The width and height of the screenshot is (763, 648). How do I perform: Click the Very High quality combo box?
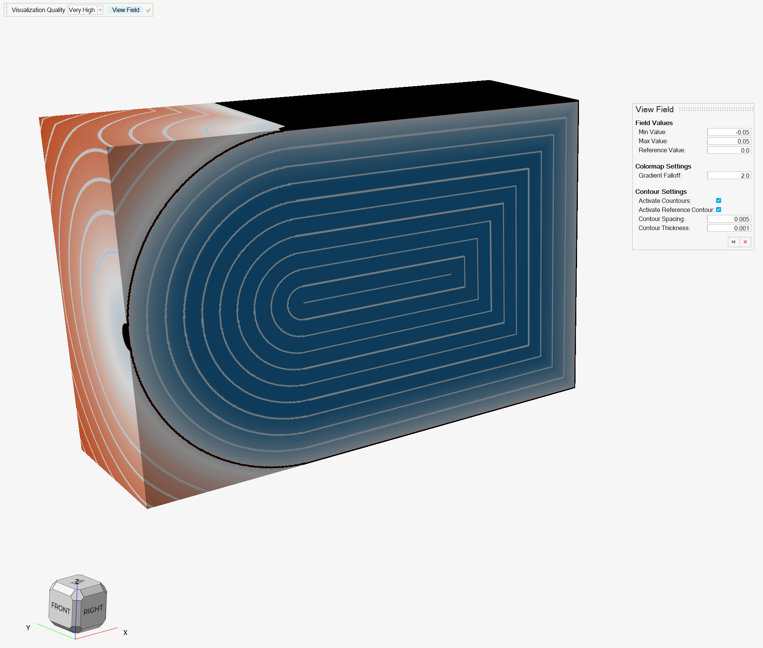point(82,10)
